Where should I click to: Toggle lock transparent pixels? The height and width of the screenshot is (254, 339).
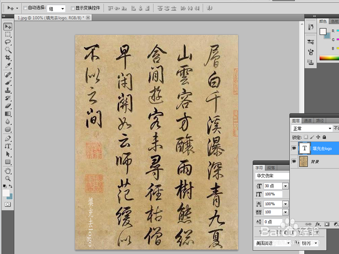pyautogui.click(x=306, y=137)
